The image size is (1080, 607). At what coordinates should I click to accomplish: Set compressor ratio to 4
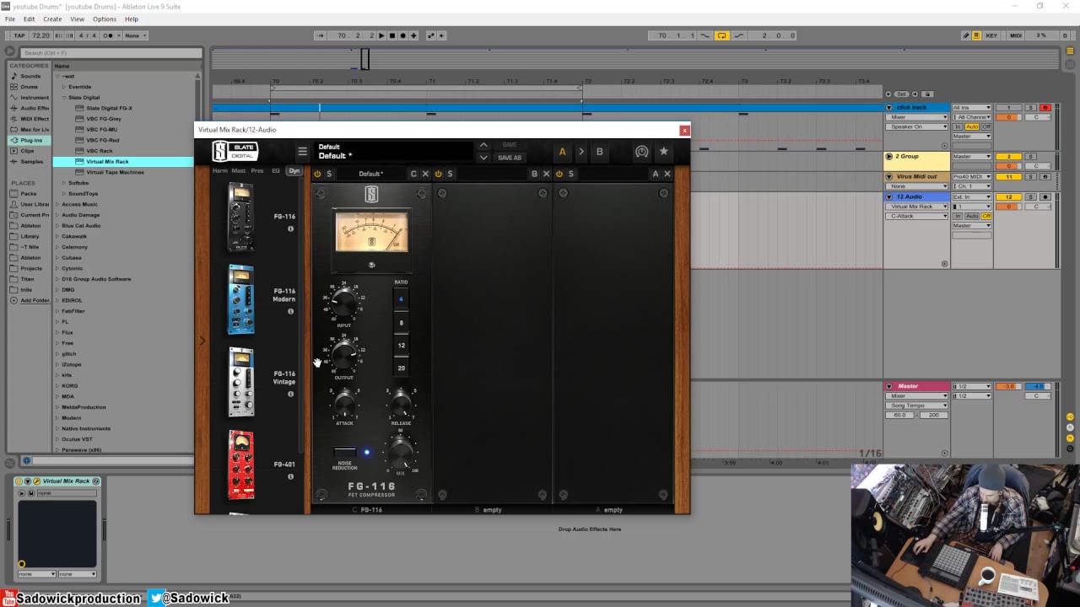pos(401,299)
